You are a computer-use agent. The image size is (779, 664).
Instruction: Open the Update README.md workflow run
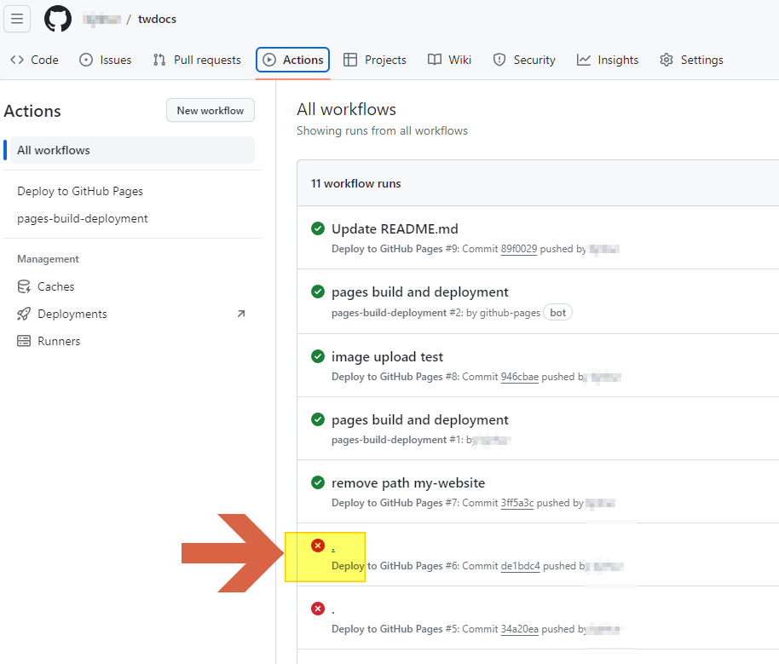coord(395,229)
